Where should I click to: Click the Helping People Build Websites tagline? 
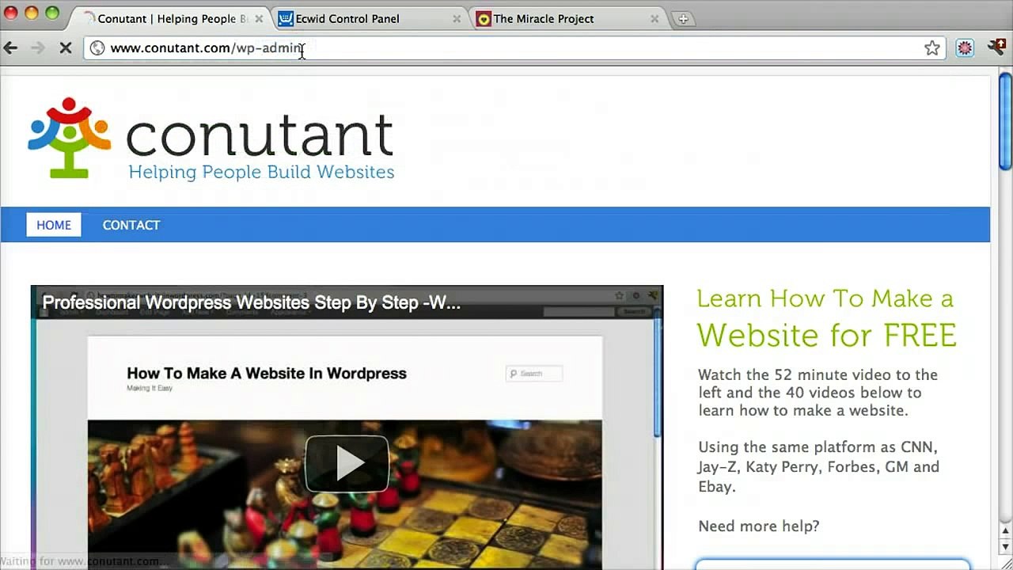click(261, 173)
